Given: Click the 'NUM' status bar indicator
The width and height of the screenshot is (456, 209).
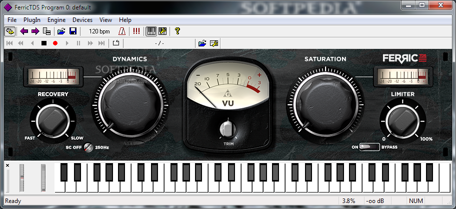Looking at the screenshot, I should click(416, 201).
